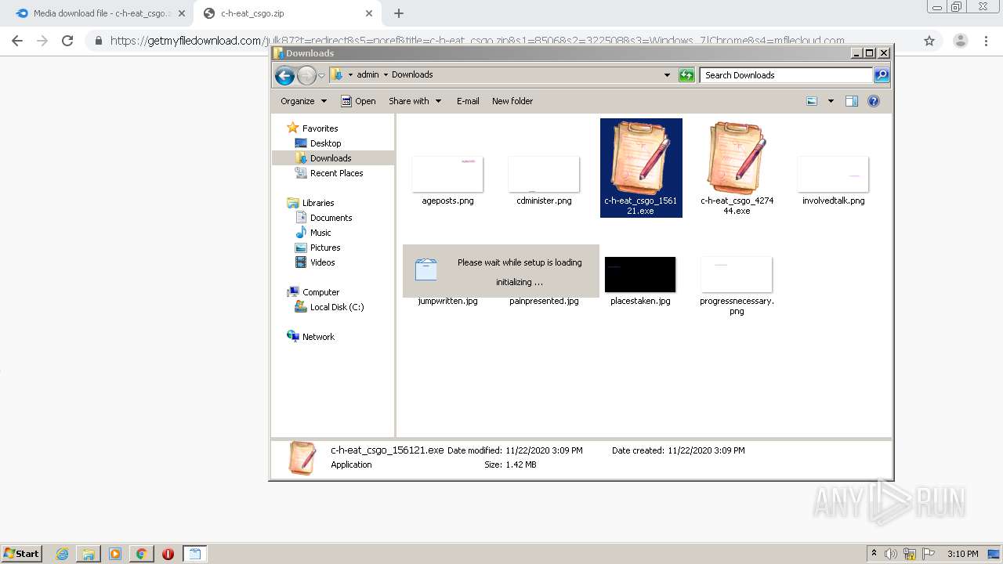Image resolution: width=1003 pixels, height=564 pixels.
Task: Click the search magnifier icon
Action: click(x=882, y=75)
